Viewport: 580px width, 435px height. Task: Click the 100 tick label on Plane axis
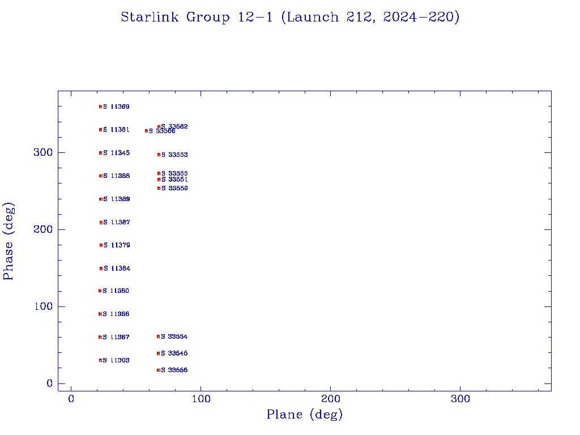(201, 399)
